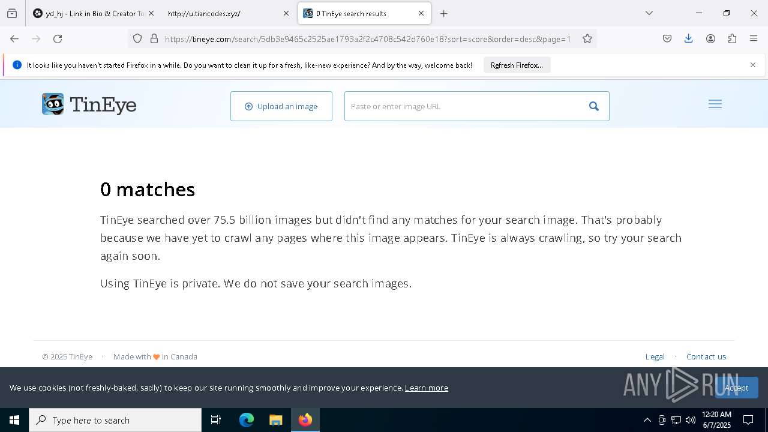This screenshot has width=768, height=432.
Task: Open Firefox downloads panel
Action: click(689, 39)
